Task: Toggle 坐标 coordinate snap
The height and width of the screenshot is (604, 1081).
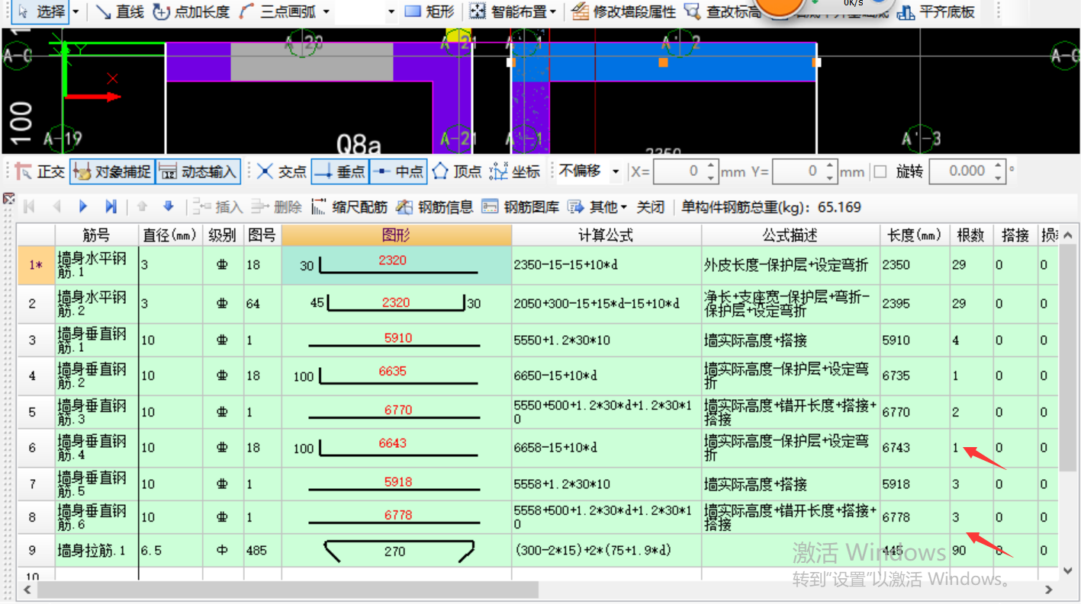Action: pyautogui.click(x=514, y=171)
